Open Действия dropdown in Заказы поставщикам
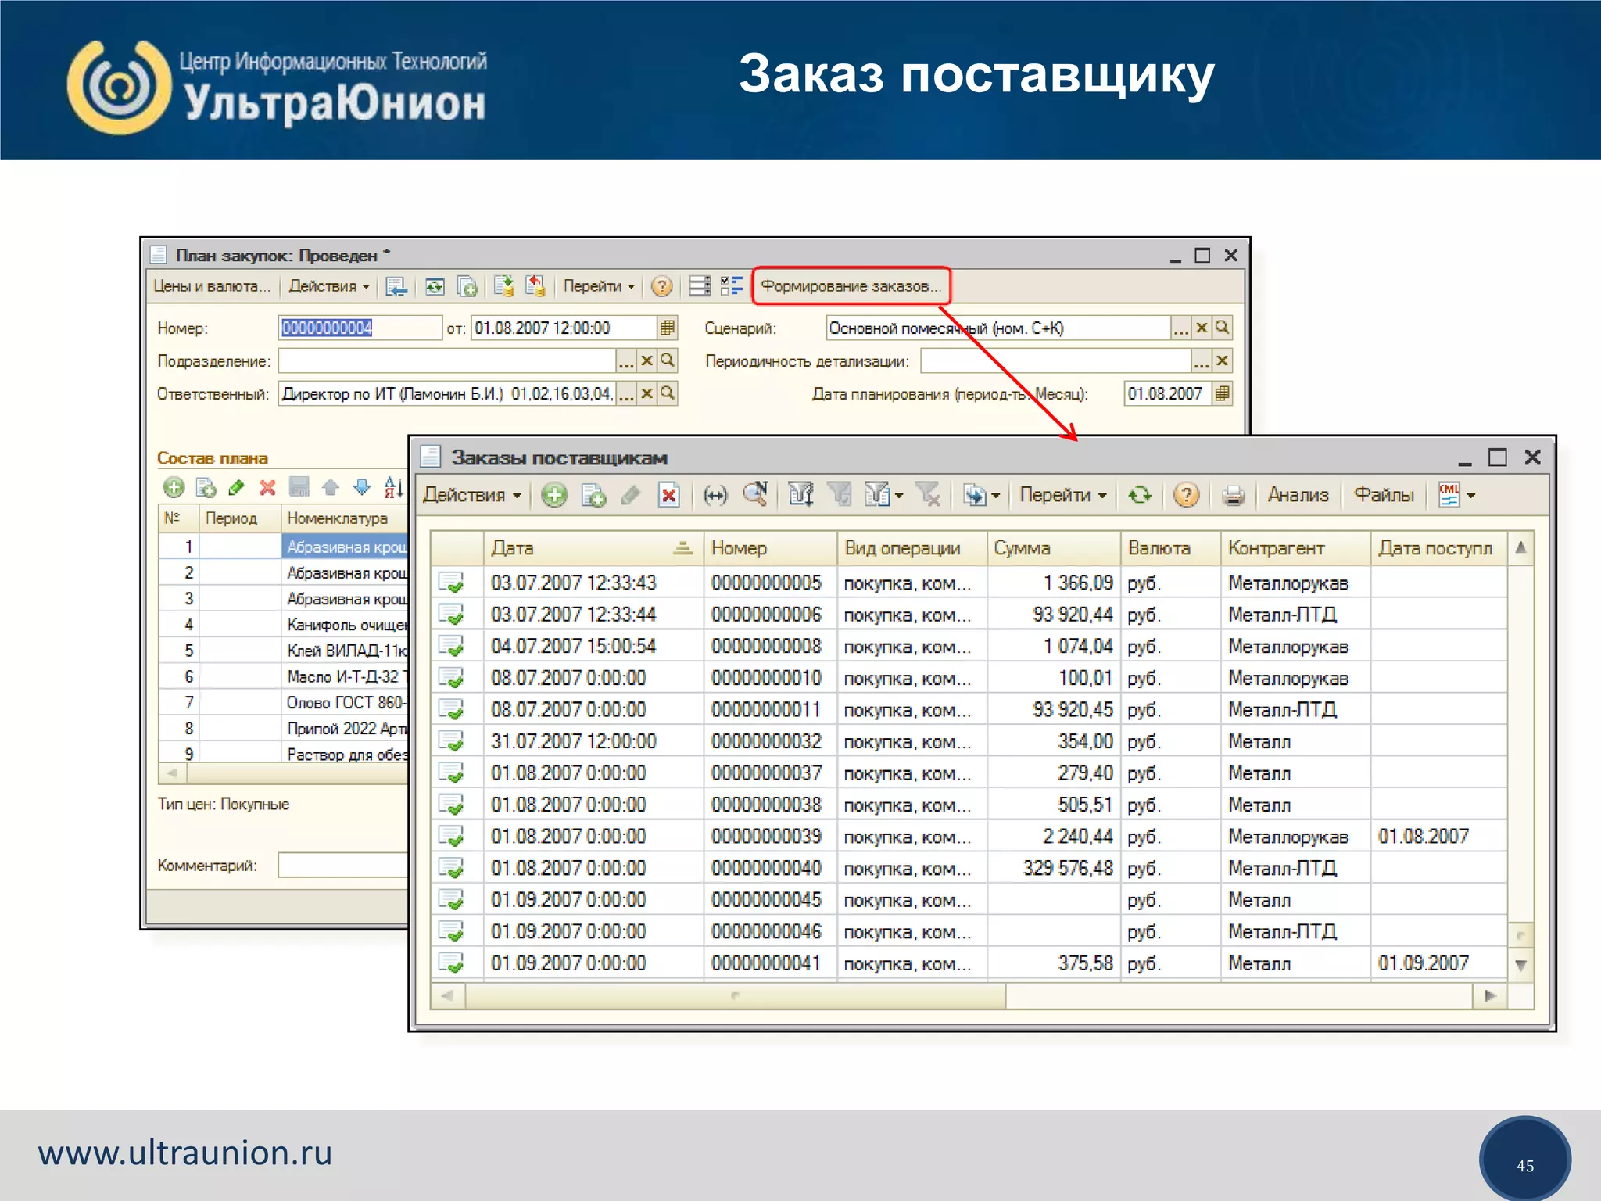 coord(472,495)
